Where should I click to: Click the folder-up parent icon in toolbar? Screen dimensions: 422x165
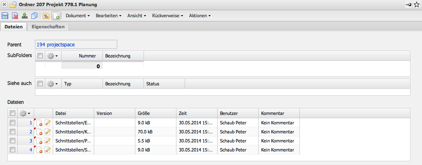coord(46,16)
